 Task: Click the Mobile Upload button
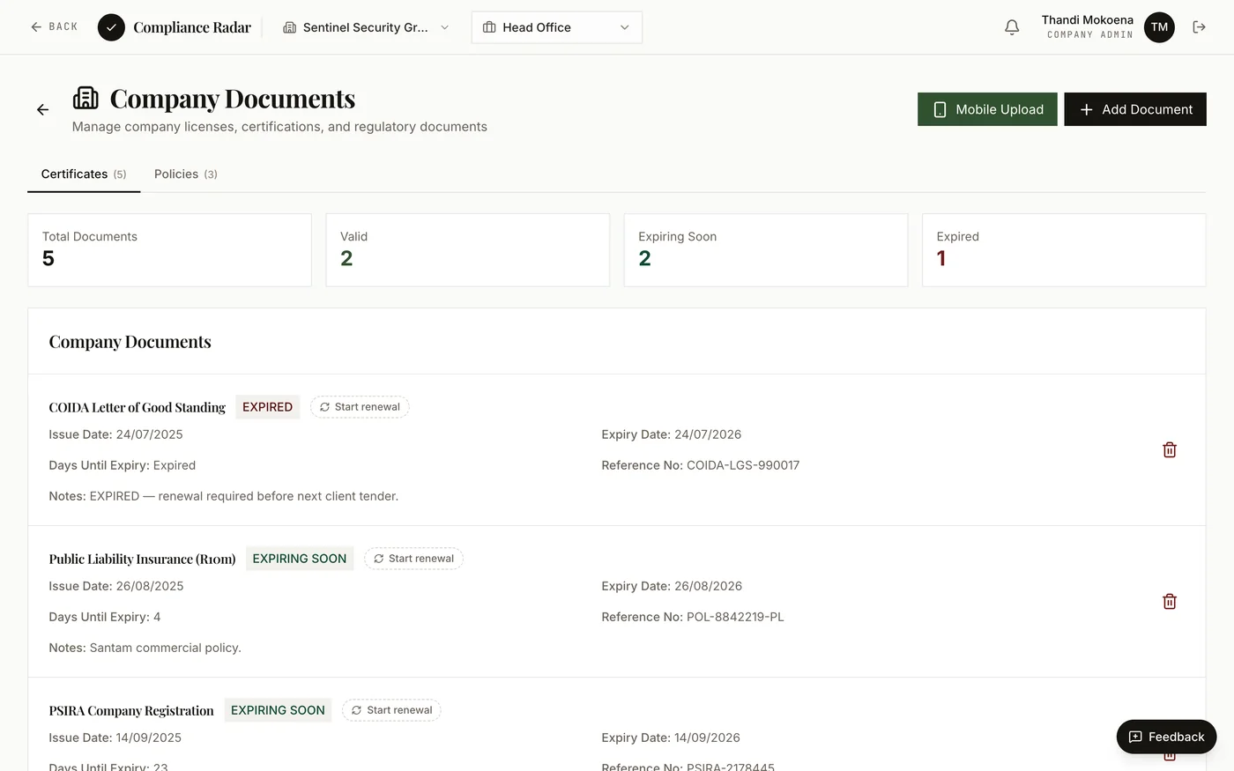[x=987, y=109]
